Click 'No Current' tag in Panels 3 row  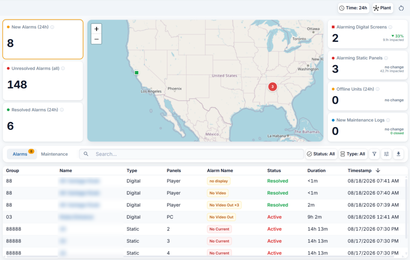tap(219, 241)
